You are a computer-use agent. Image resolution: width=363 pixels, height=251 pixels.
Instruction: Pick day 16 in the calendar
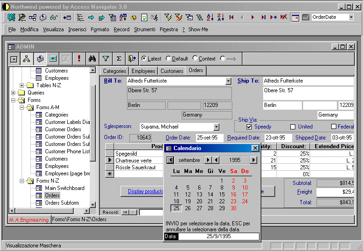pos(233,195)
